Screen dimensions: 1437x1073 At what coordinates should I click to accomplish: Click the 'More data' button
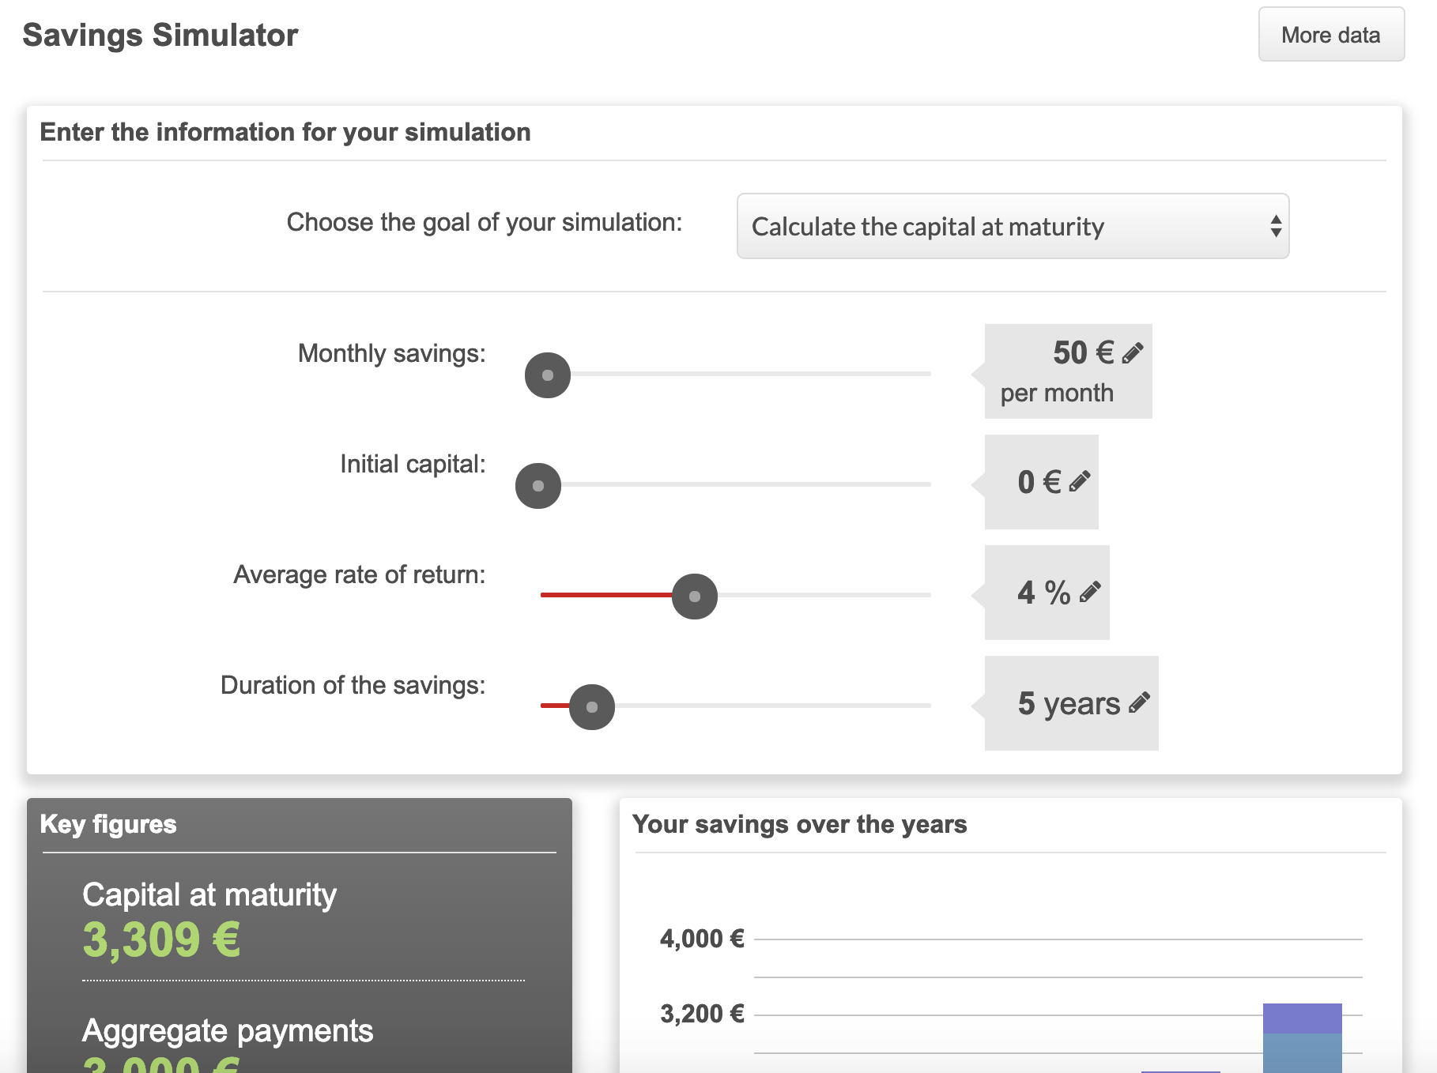point(1330,35)
